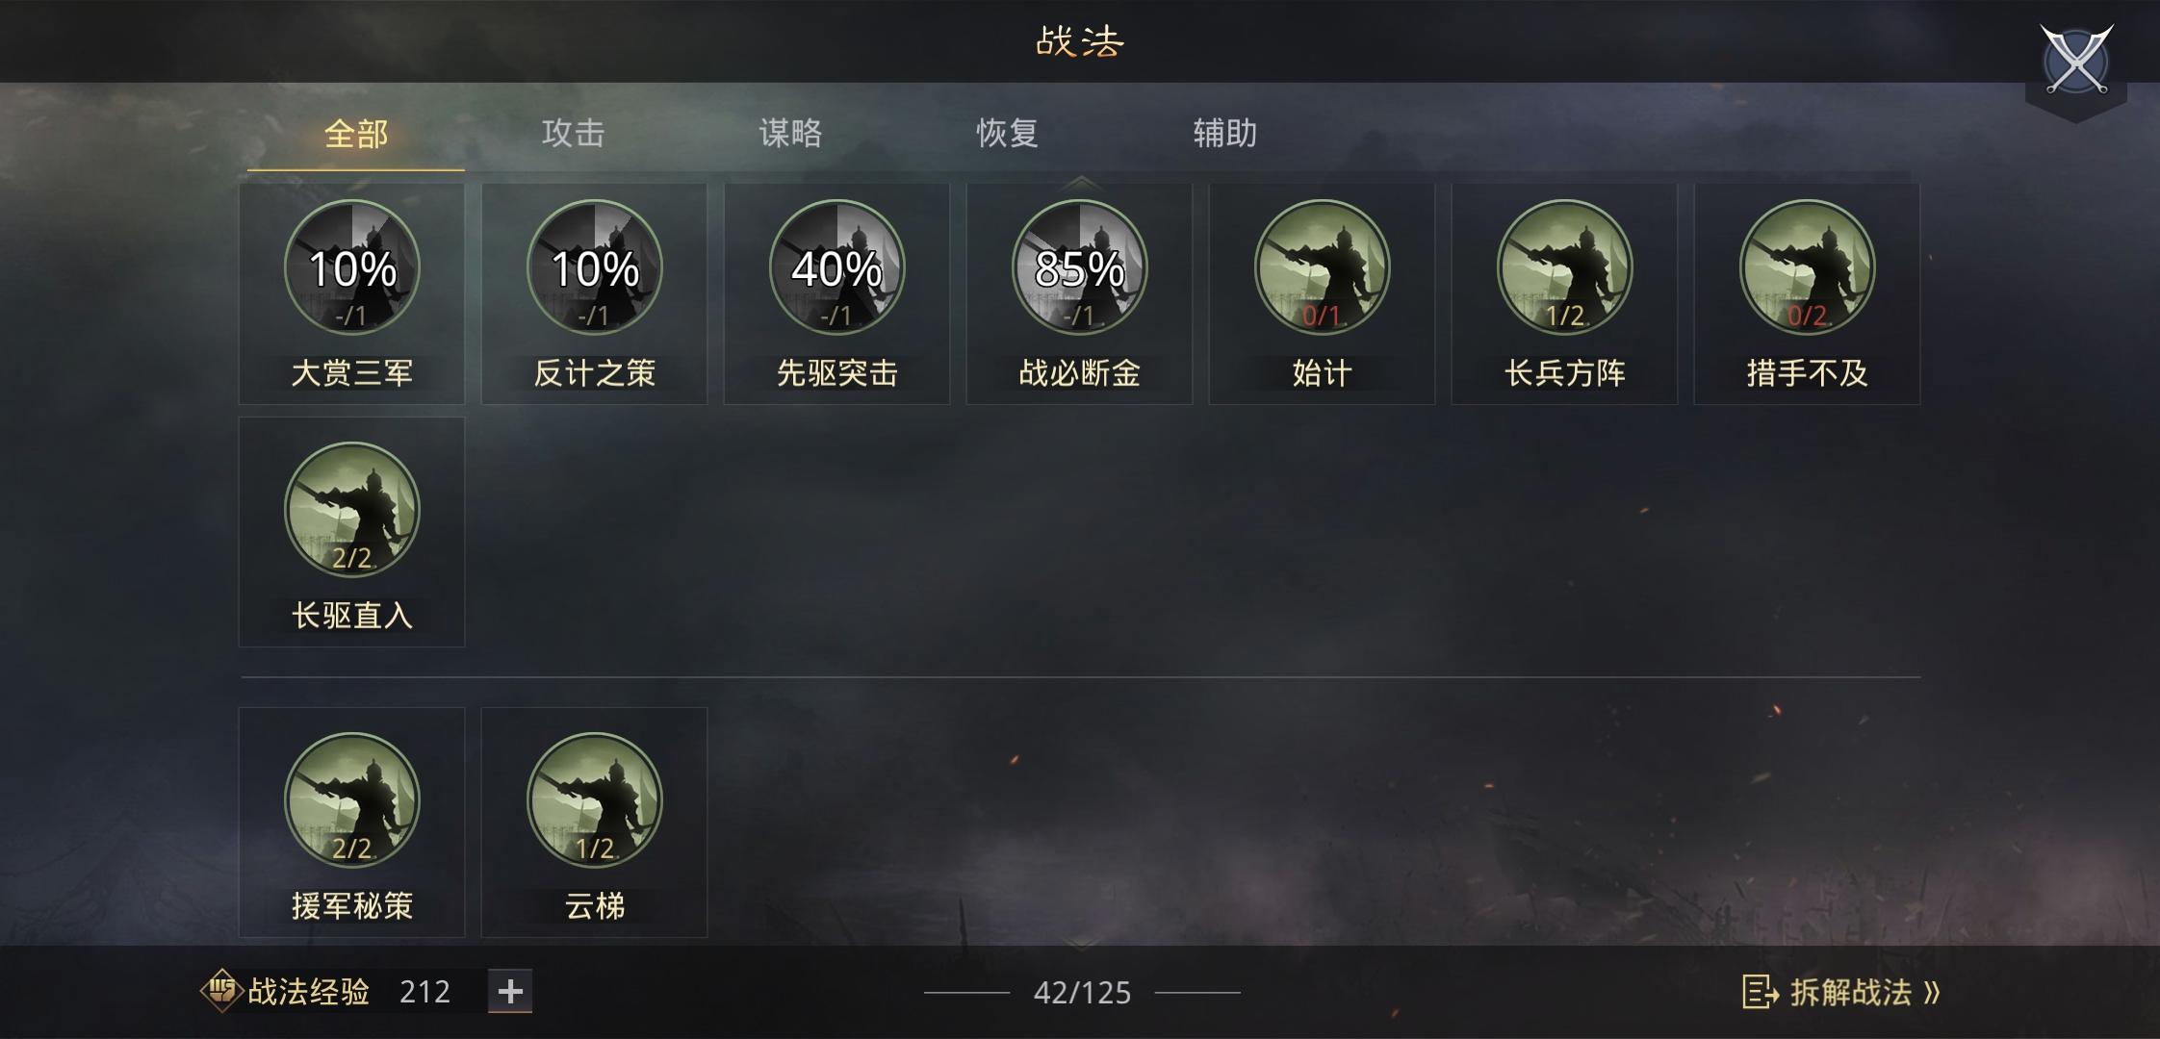Show the 恢复 tactics tab
The width and height of the screenshot is (2160, 1039).
pos(1008,134)
